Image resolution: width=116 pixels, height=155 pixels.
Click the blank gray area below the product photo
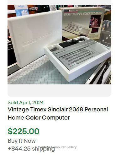59,90
